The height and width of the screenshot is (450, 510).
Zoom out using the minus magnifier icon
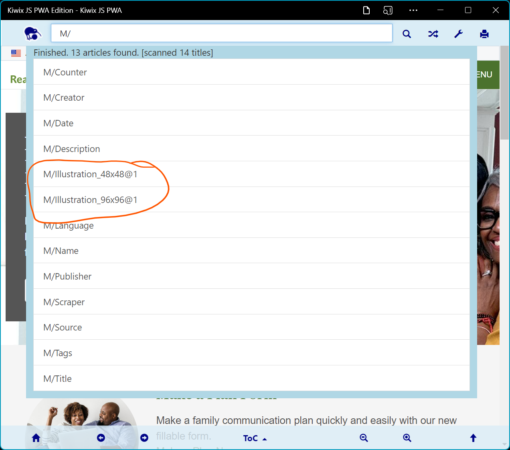[364, 438]
